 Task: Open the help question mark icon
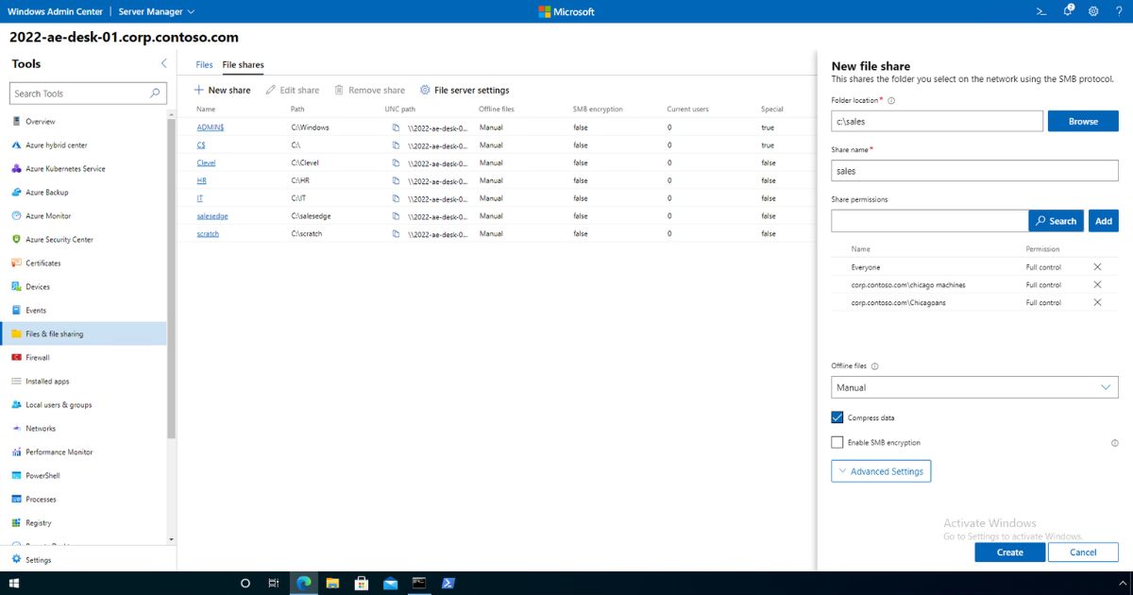1118,11
